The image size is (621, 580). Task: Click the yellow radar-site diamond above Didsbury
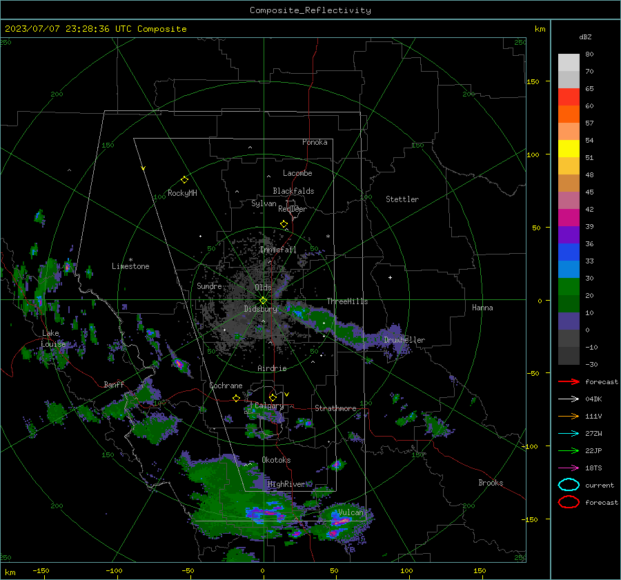[263, 300]
